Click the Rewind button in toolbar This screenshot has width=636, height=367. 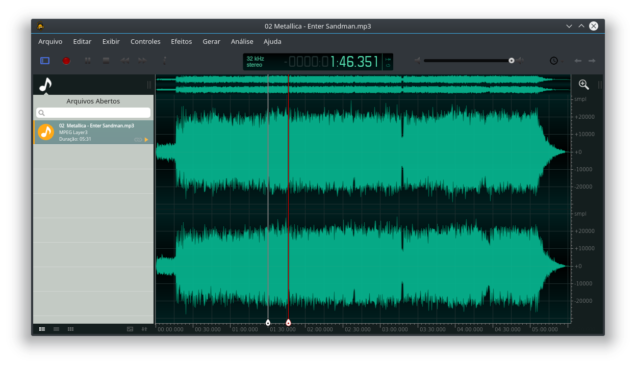coord(124,61)
